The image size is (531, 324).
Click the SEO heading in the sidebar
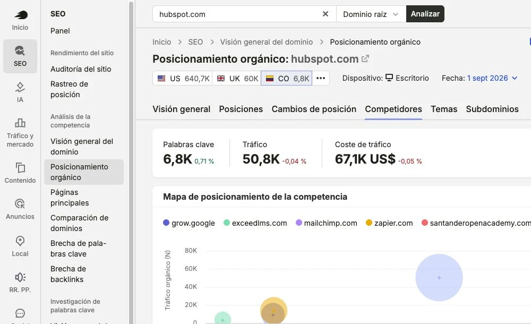point(58,14)
